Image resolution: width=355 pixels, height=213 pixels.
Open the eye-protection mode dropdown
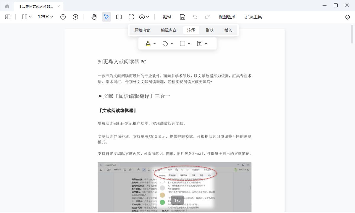[144, 17]
